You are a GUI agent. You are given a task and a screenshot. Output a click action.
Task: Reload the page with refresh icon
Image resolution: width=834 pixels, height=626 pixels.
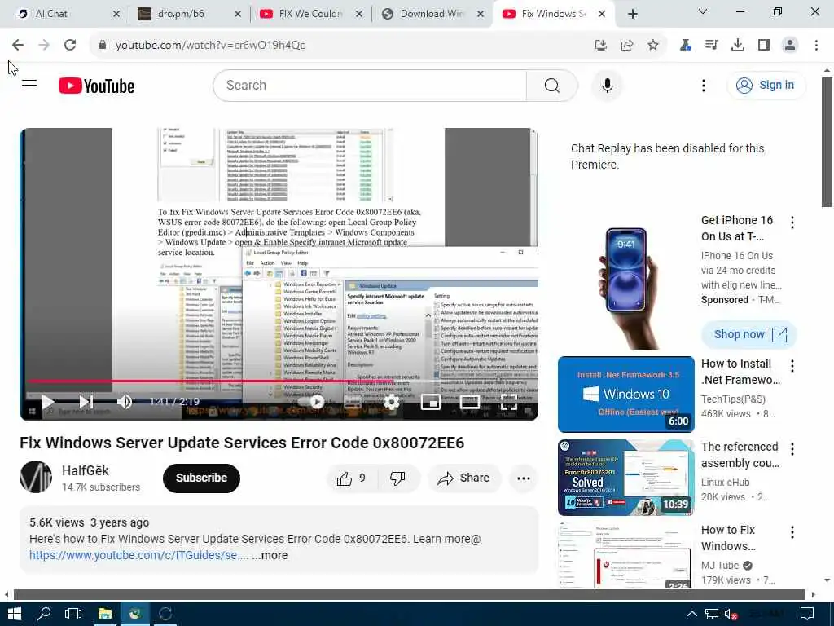[x=70, y=46]
